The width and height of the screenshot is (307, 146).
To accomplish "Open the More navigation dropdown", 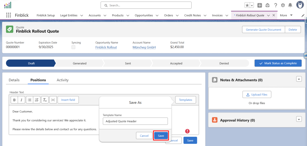I will point(286,15).
